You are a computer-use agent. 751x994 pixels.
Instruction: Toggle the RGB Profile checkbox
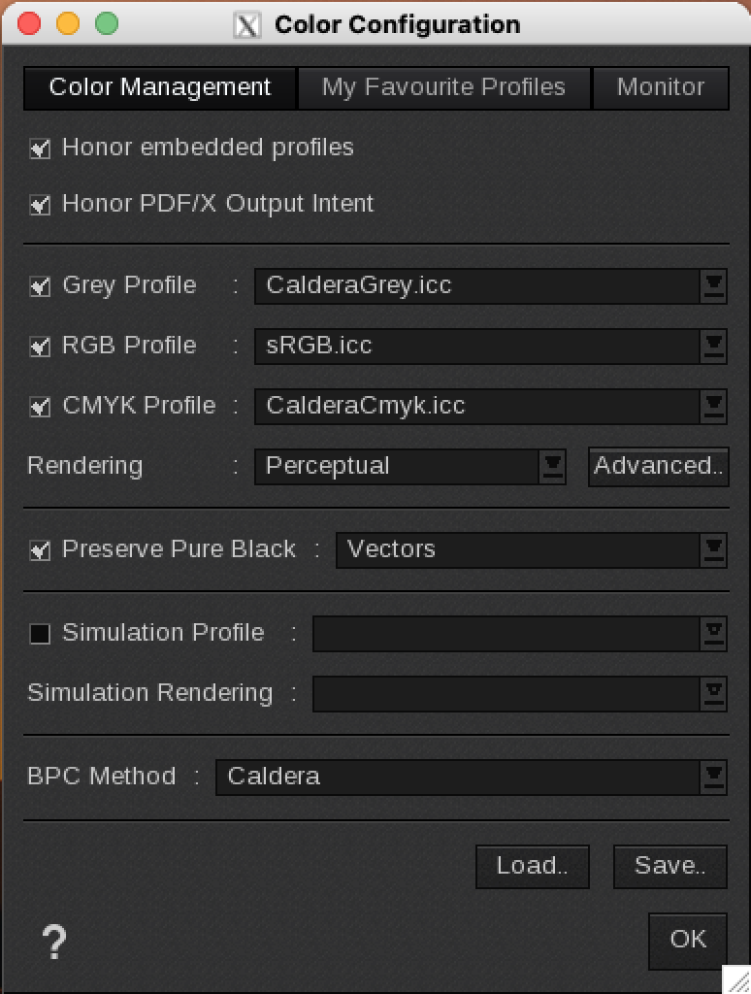pyautogui.click(x=40, y=347)
